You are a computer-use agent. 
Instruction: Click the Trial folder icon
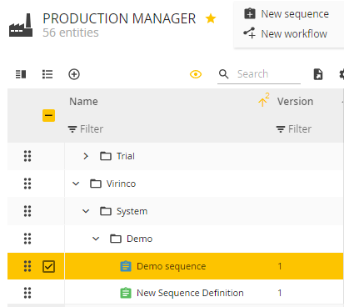pos(106,156)
